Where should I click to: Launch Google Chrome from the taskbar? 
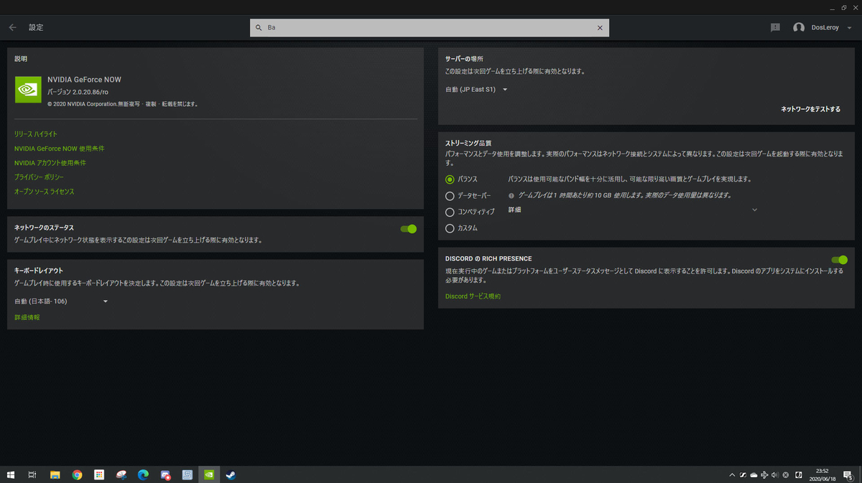77,474
